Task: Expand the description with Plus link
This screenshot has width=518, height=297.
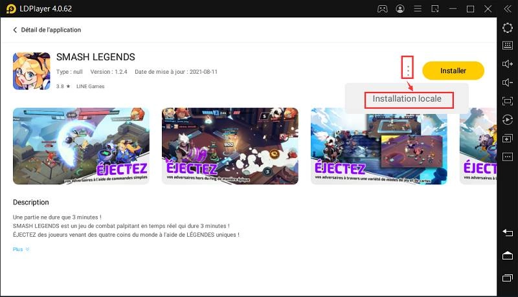Action: click(x=21, y=249)
